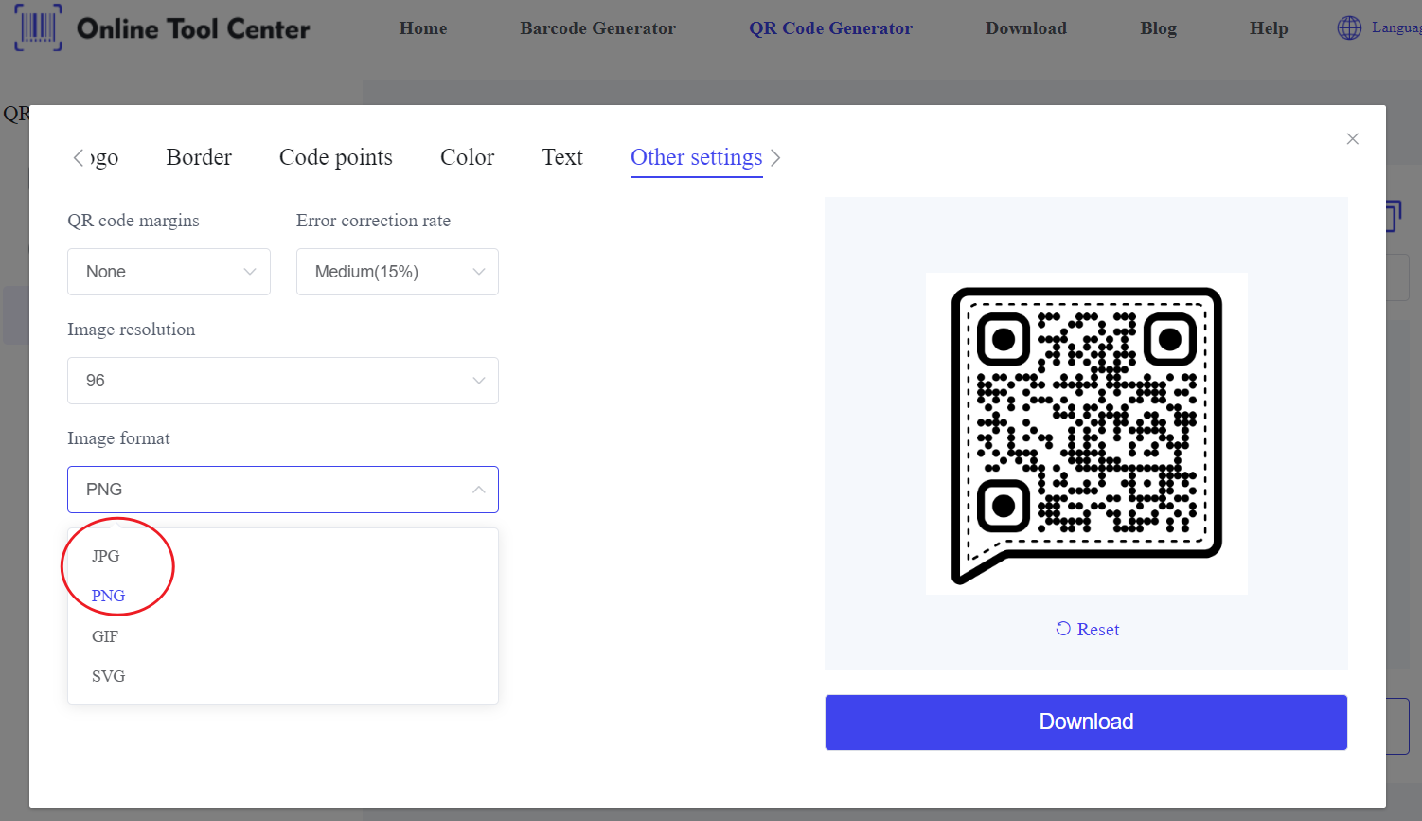This screenshot has width=1422, height=821.
Task: Open Barcode Generator in the navigation
Action: pos(598,28)
